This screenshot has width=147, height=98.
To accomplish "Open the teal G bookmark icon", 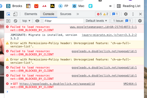I will pos(91,6).
